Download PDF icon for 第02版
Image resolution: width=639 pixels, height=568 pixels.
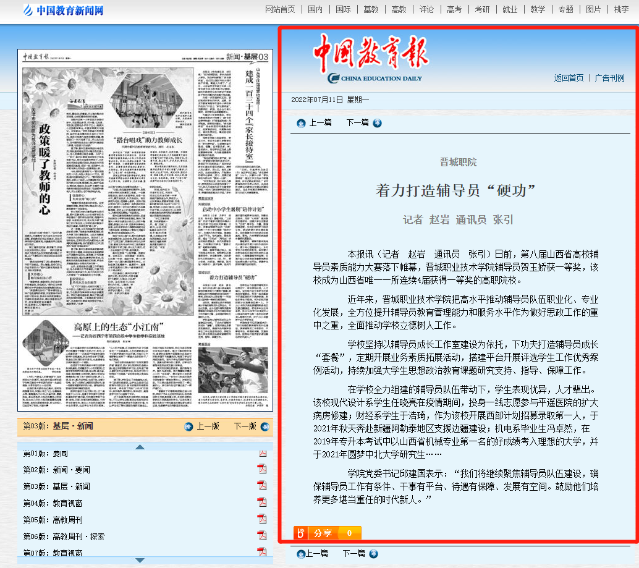(x=262, y=468)
